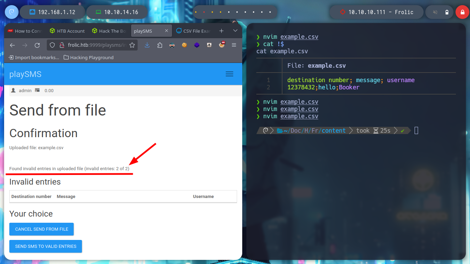Screen dimensions: 470x264
Task: Click the hacker-face extension icon
Action: click(172, 45)
